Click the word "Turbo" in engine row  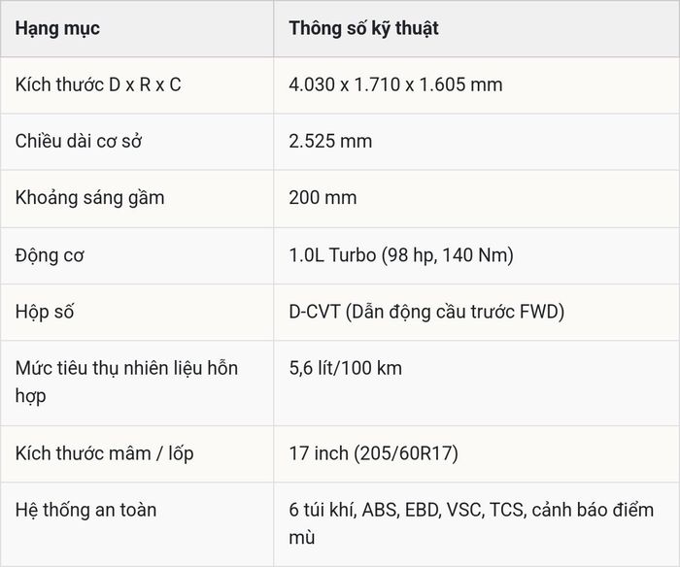coord(352,255)
